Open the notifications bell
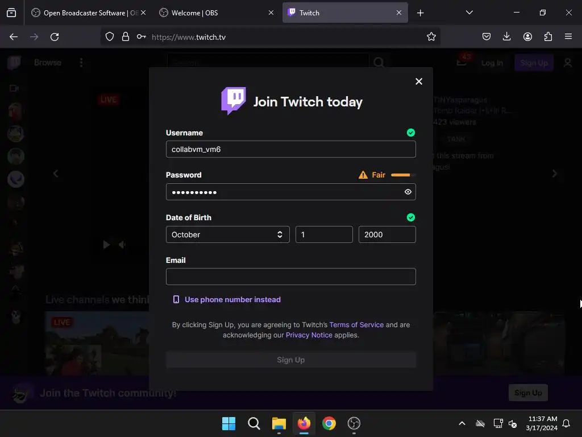This screenshot has width=582, height=437. [567, 423]
